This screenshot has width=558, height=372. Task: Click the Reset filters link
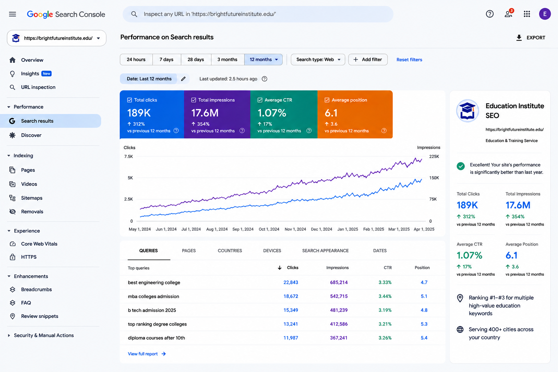point(409,60)
